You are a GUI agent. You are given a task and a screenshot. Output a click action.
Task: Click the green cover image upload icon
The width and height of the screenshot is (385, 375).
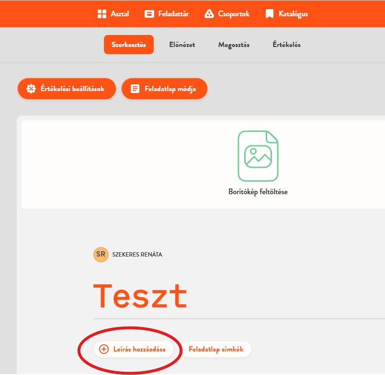tap(258, 155)
